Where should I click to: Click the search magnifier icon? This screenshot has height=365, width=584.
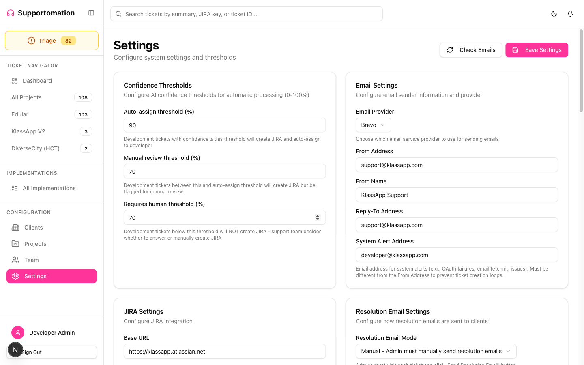(118, 14)
